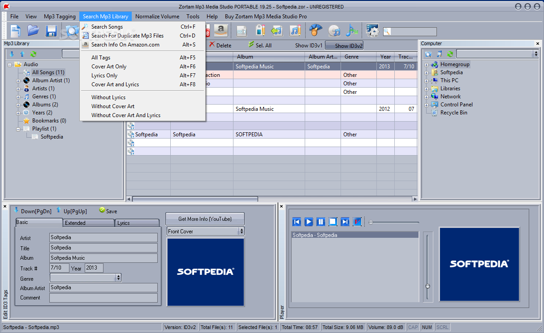
Task: Expand the Album Artist (1) tree node
Action: click(x=18, y=80)
